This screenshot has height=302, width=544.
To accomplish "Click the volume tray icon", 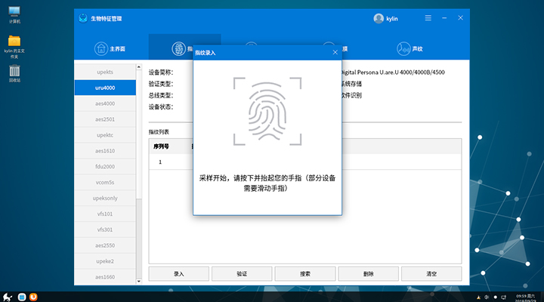I will click(x=487, y=297).
